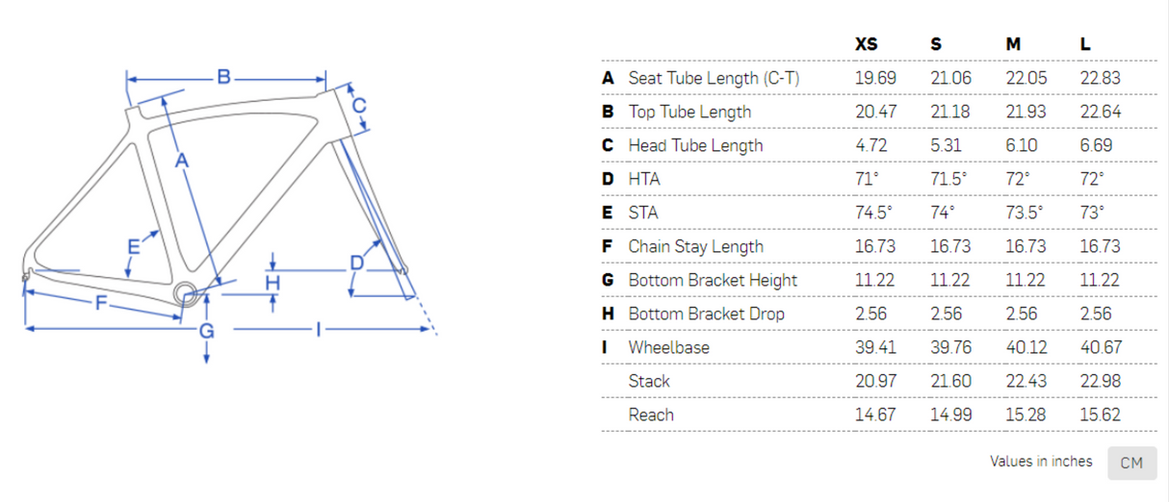Select the S size column header
Image resolution: width=1169 pixels, height=502 pixels.
click(x=936, y=44)
